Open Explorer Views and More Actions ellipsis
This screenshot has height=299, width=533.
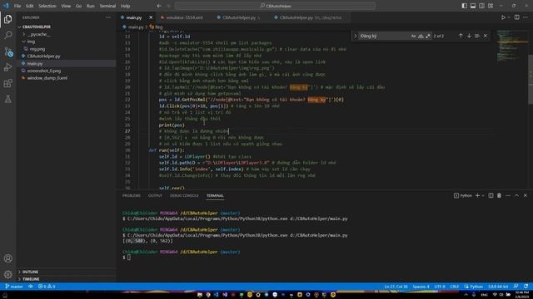coord(108,17)
